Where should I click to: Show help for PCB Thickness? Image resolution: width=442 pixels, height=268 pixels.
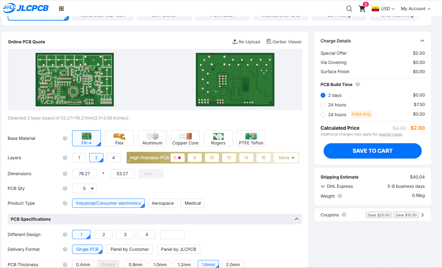point(65,265)
